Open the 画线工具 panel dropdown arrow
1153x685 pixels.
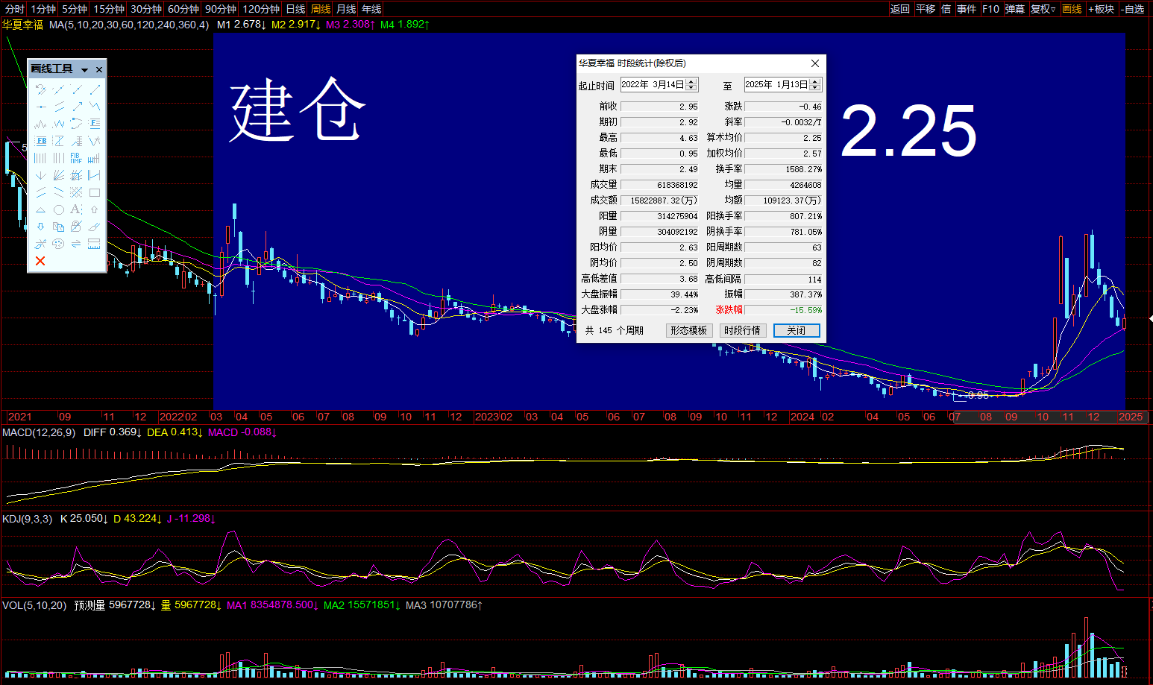pyautogui.click(x=84, y=70)
